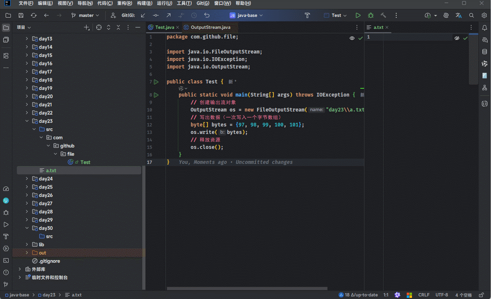Click the Debug bug icon in toolbar
This screenshot has width=491, height=299.
point(371,15)
